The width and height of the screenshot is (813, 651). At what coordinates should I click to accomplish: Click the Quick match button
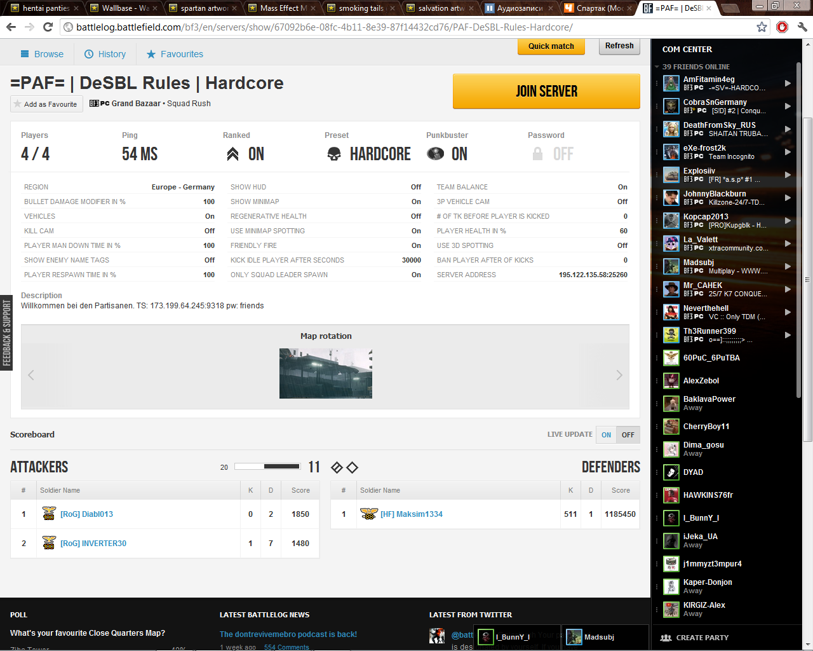551,46
